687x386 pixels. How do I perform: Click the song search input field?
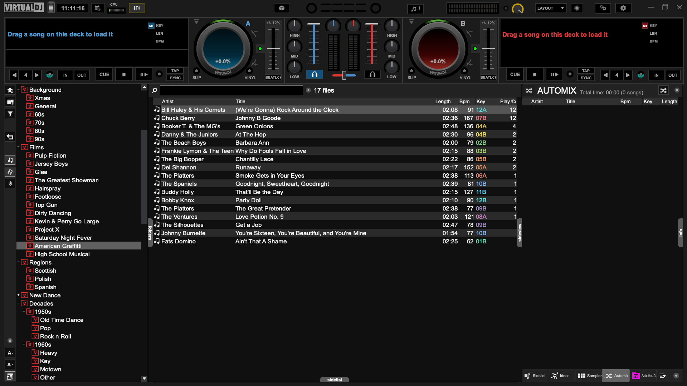231,90
